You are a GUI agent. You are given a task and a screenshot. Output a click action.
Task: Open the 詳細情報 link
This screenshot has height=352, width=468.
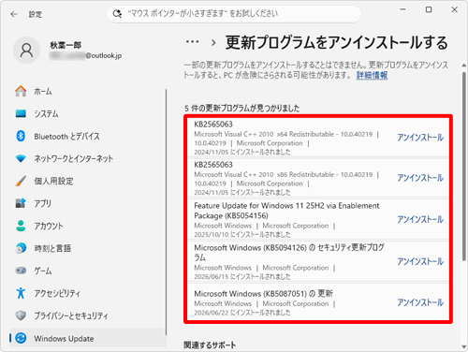point(372,75)
